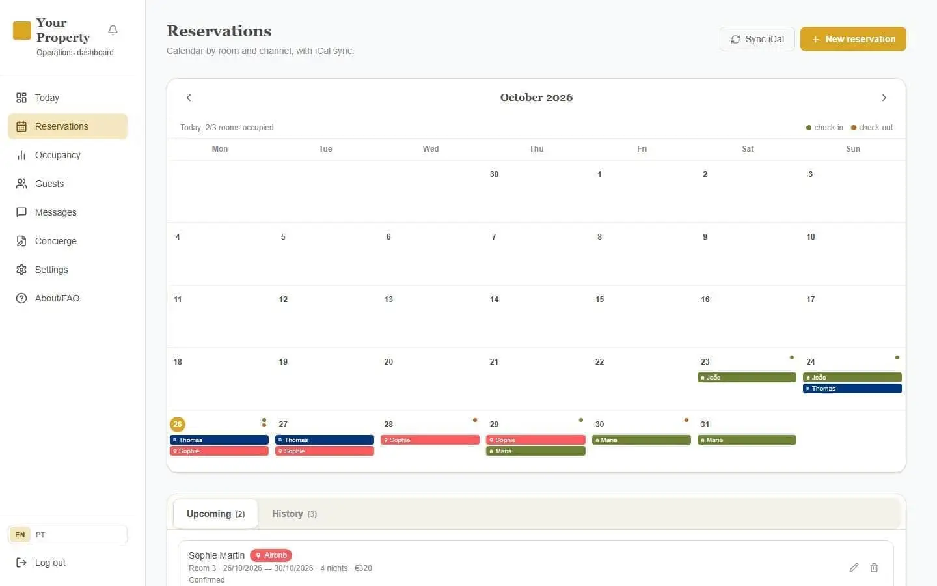Click the Log out arrow icon
This screenshot has width=937, height=586.
click(x=21, y=563)
